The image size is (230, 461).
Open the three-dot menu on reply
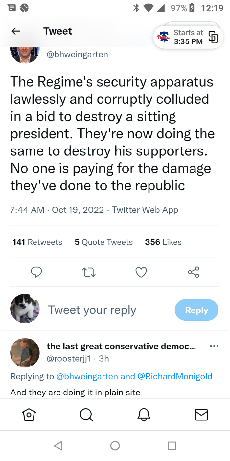pos(214,346)
